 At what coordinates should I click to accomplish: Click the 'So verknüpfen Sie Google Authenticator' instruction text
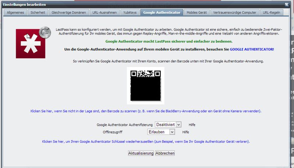(168, 61)
